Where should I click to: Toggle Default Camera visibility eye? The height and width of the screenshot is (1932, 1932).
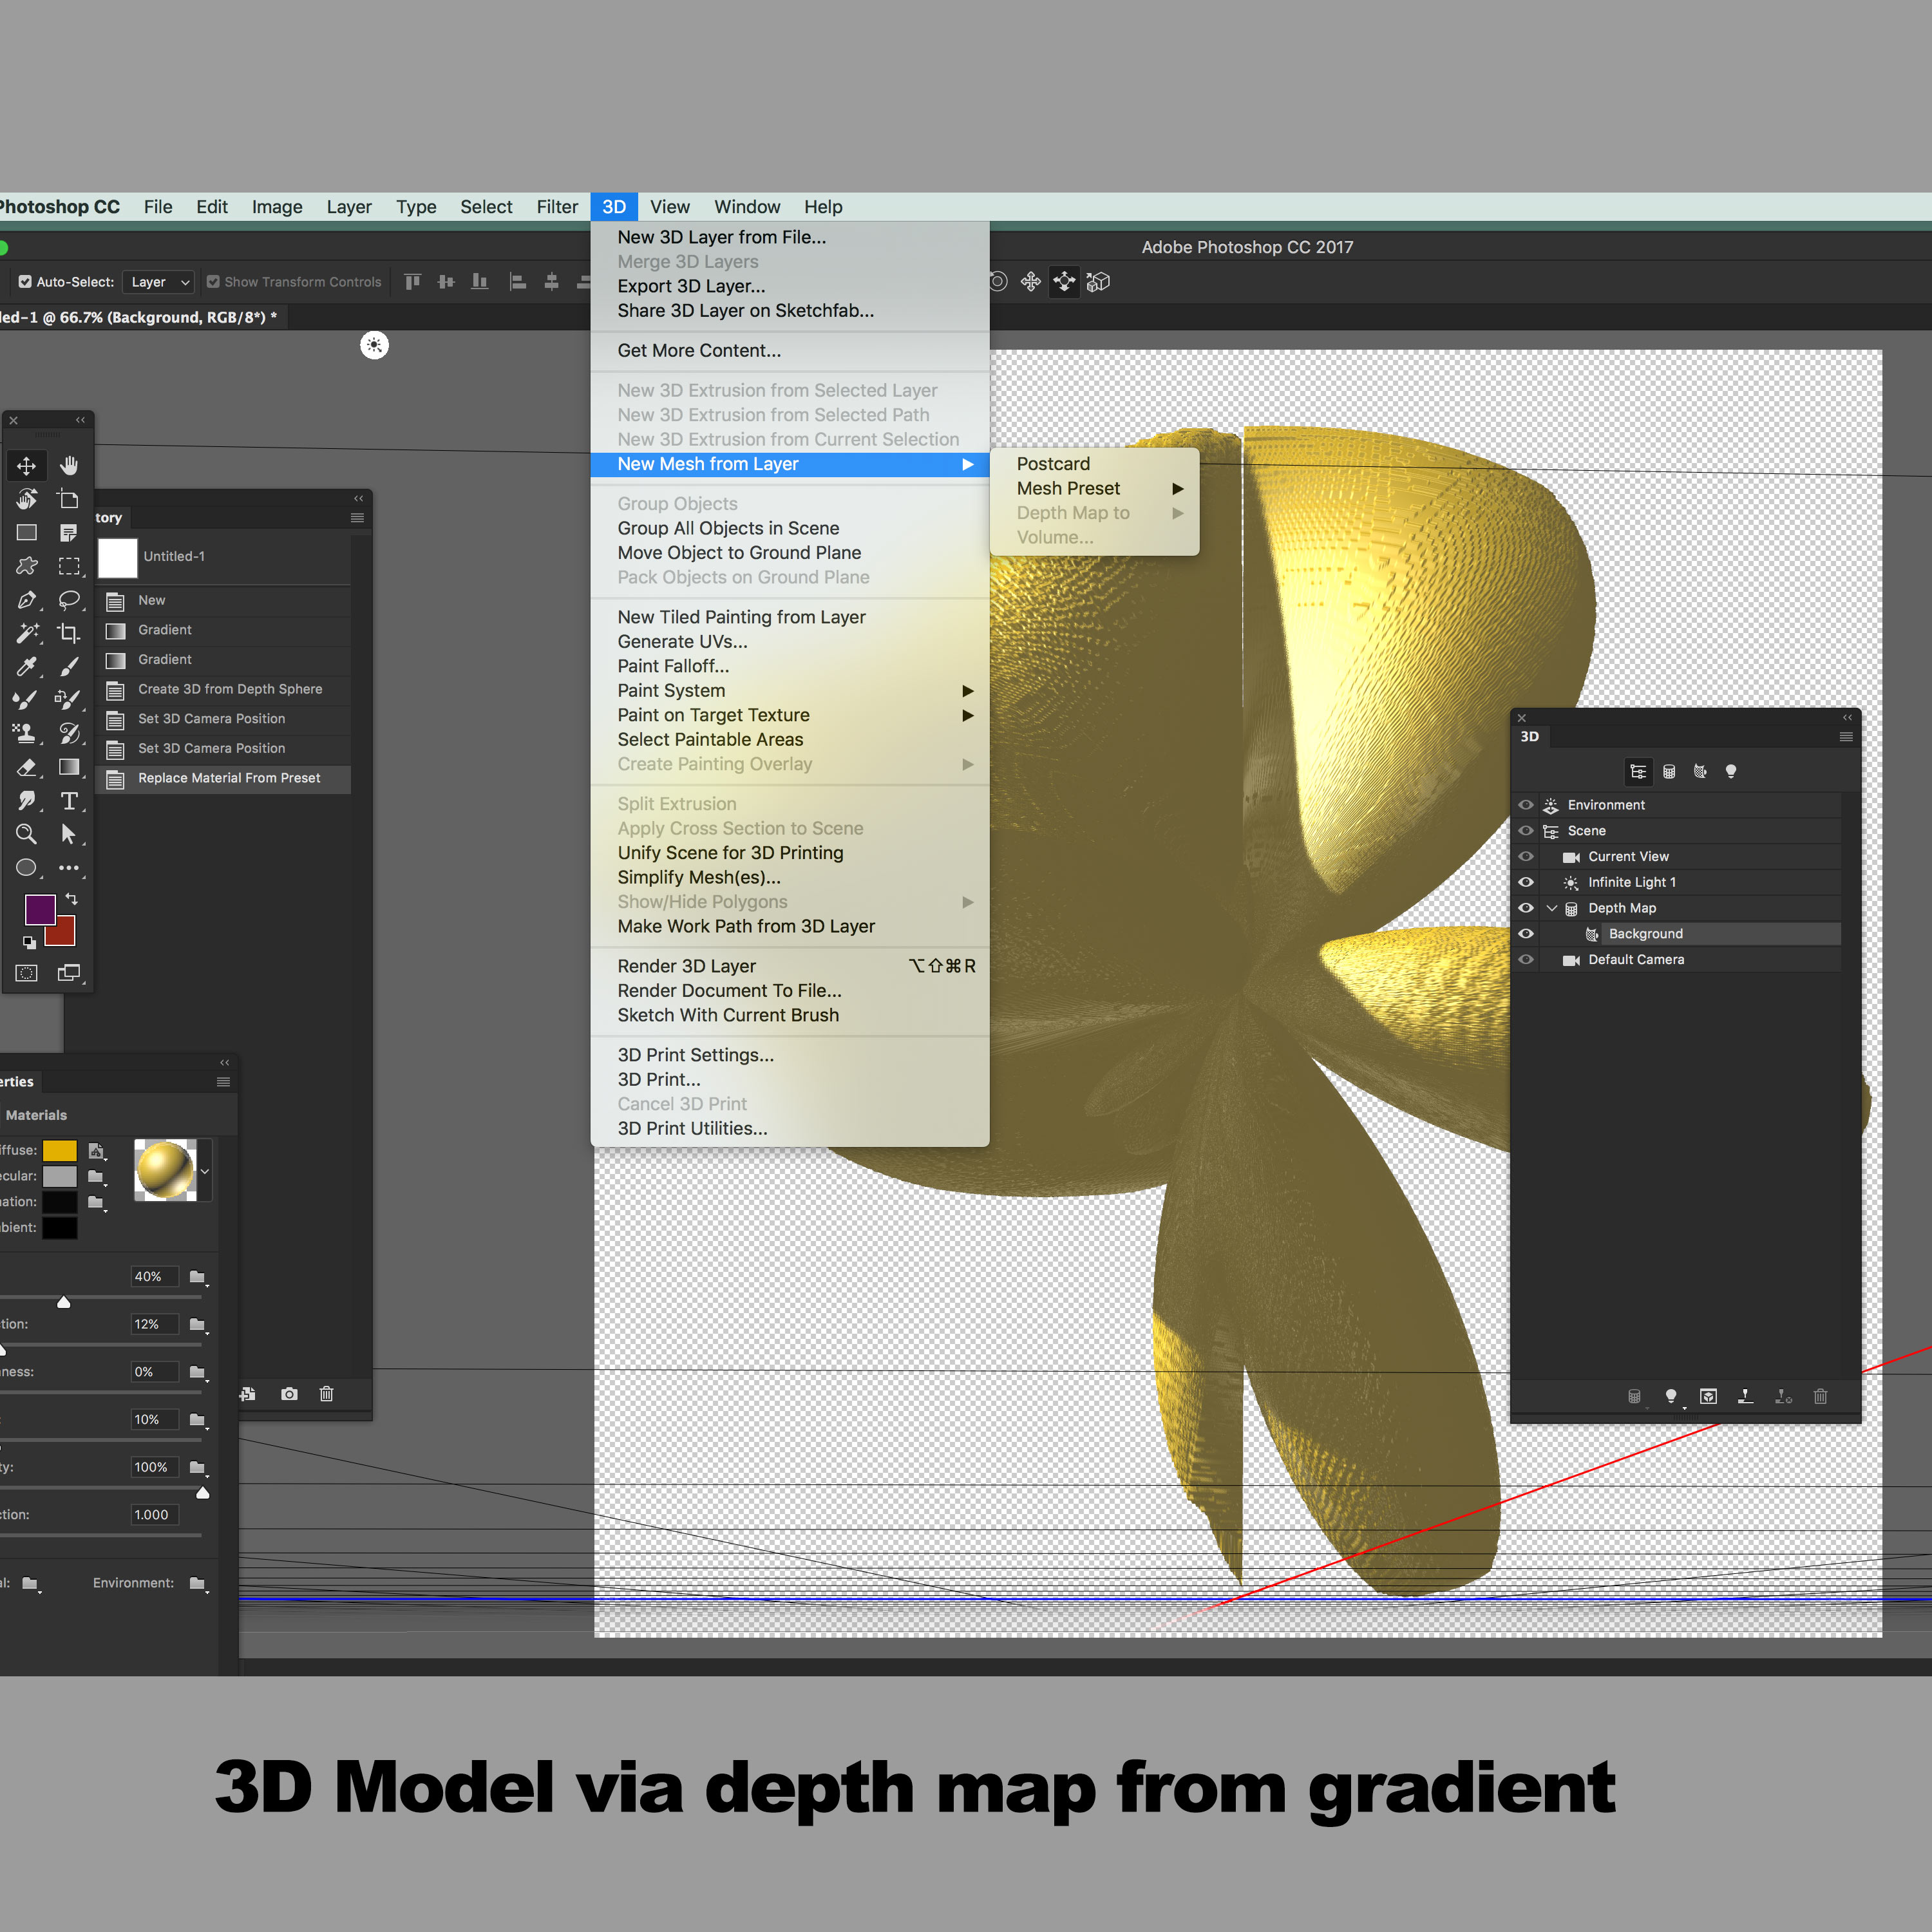1526,960
